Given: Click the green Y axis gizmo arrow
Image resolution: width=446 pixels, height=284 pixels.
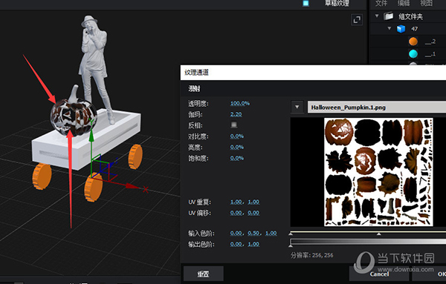Looking at the screenshot, I should (91, 136).
